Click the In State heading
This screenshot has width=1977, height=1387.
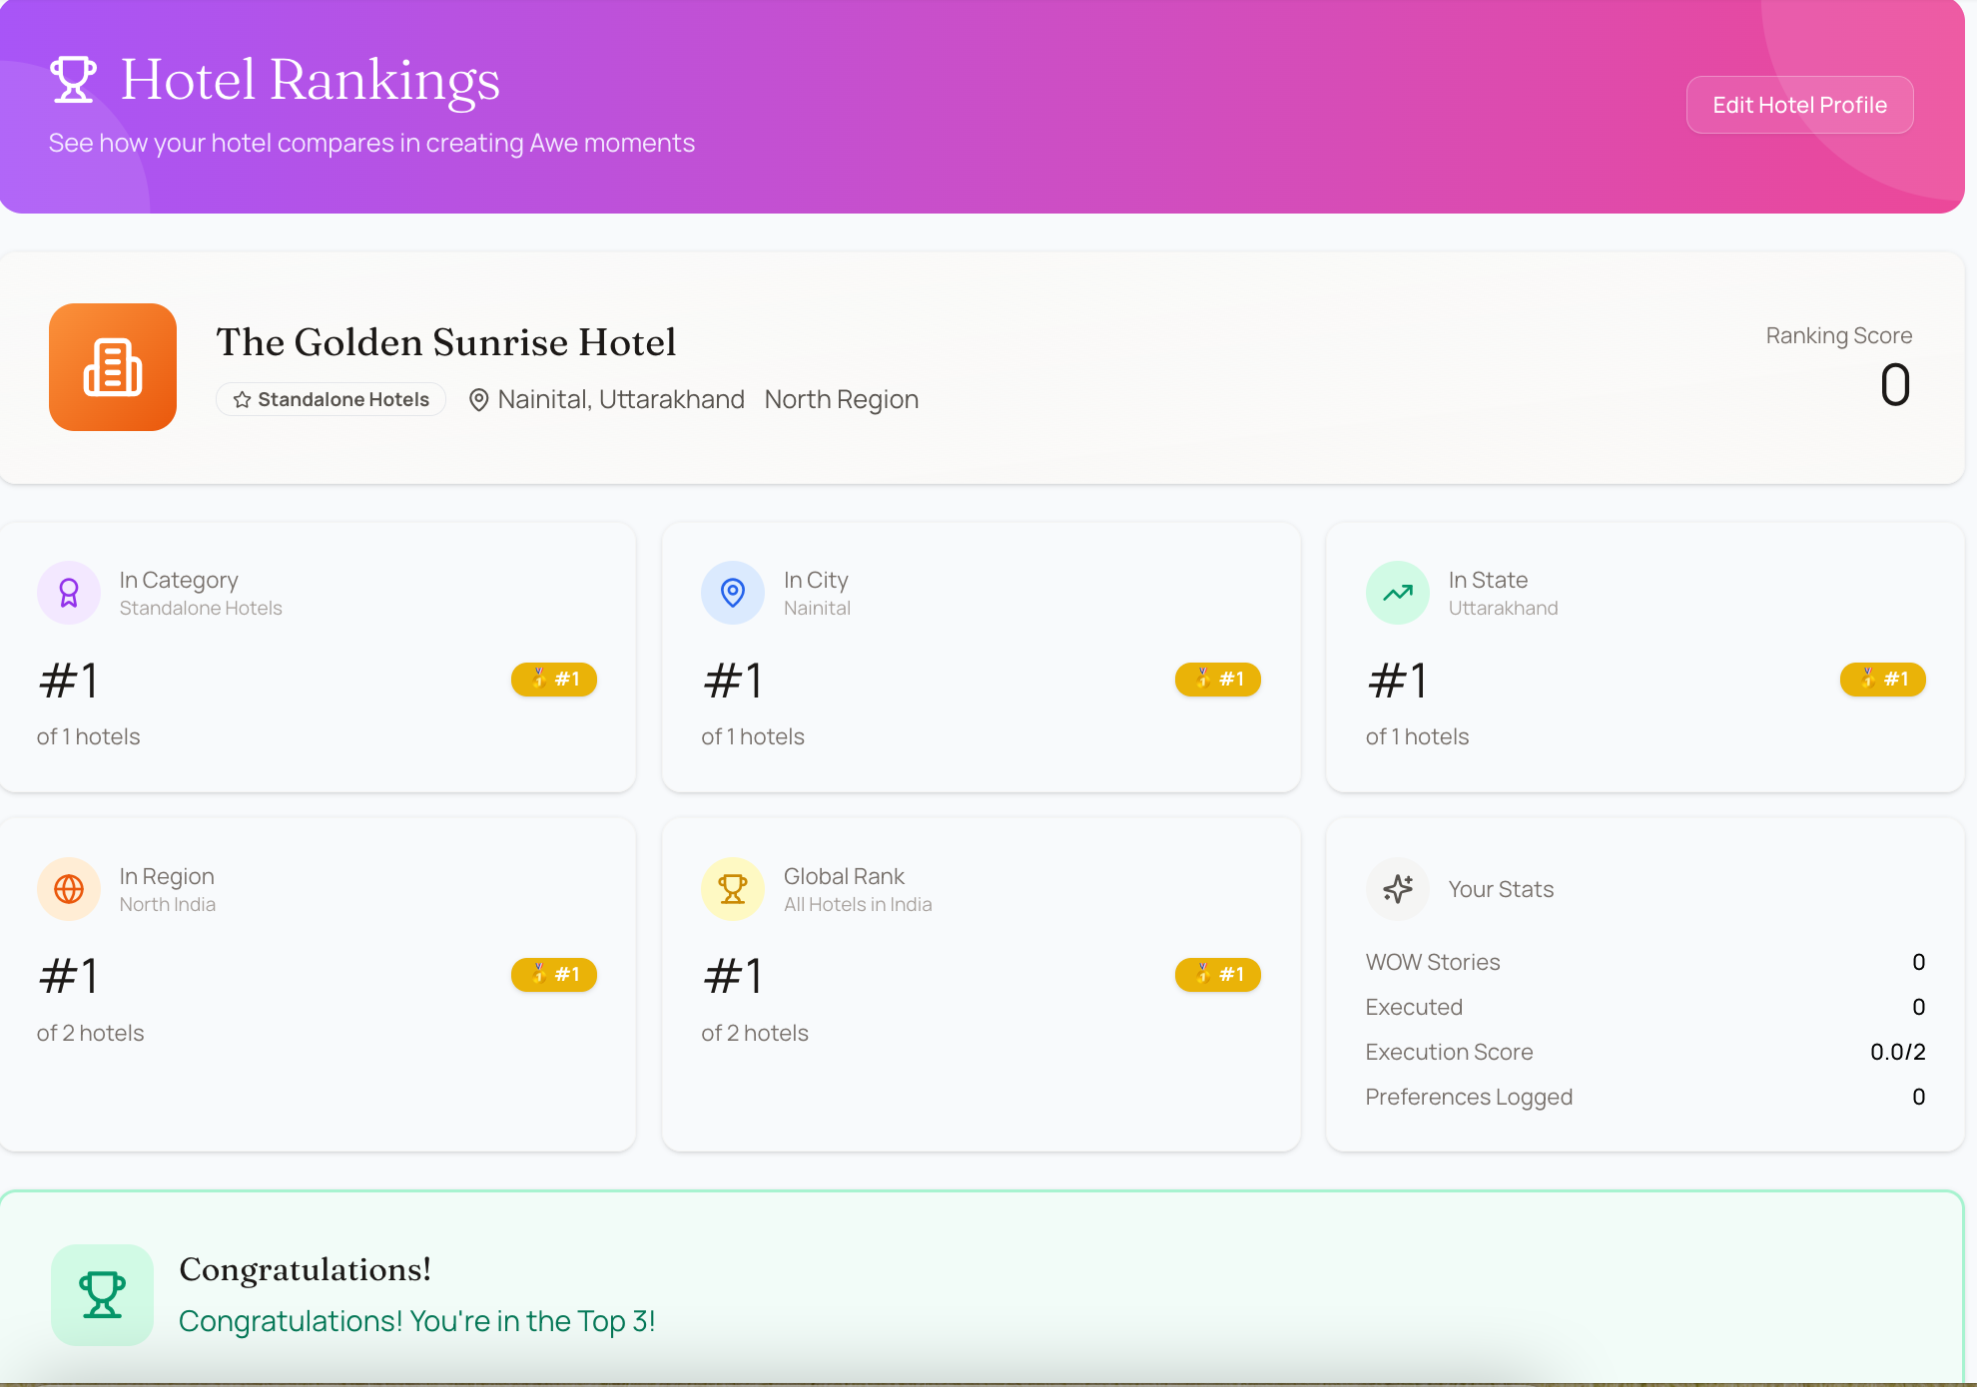1488,580
